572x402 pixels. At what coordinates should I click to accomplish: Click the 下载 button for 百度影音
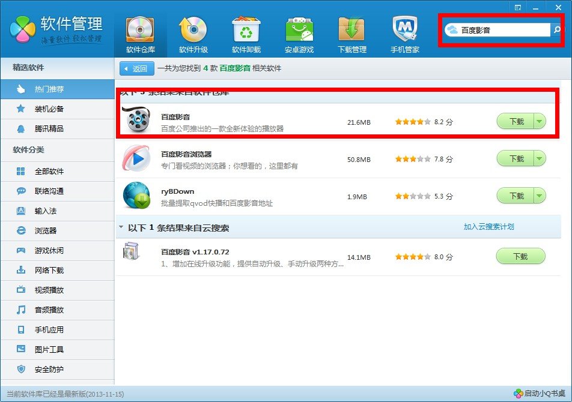[x=517, y=121]
